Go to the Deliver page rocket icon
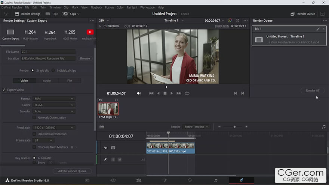This screenshot has width=329, height=185. click(x=241, y=180)
